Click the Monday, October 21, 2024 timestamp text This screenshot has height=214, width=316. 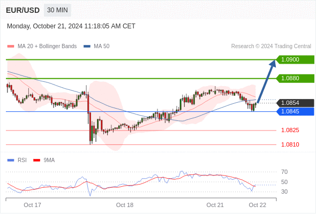(71, 26)
